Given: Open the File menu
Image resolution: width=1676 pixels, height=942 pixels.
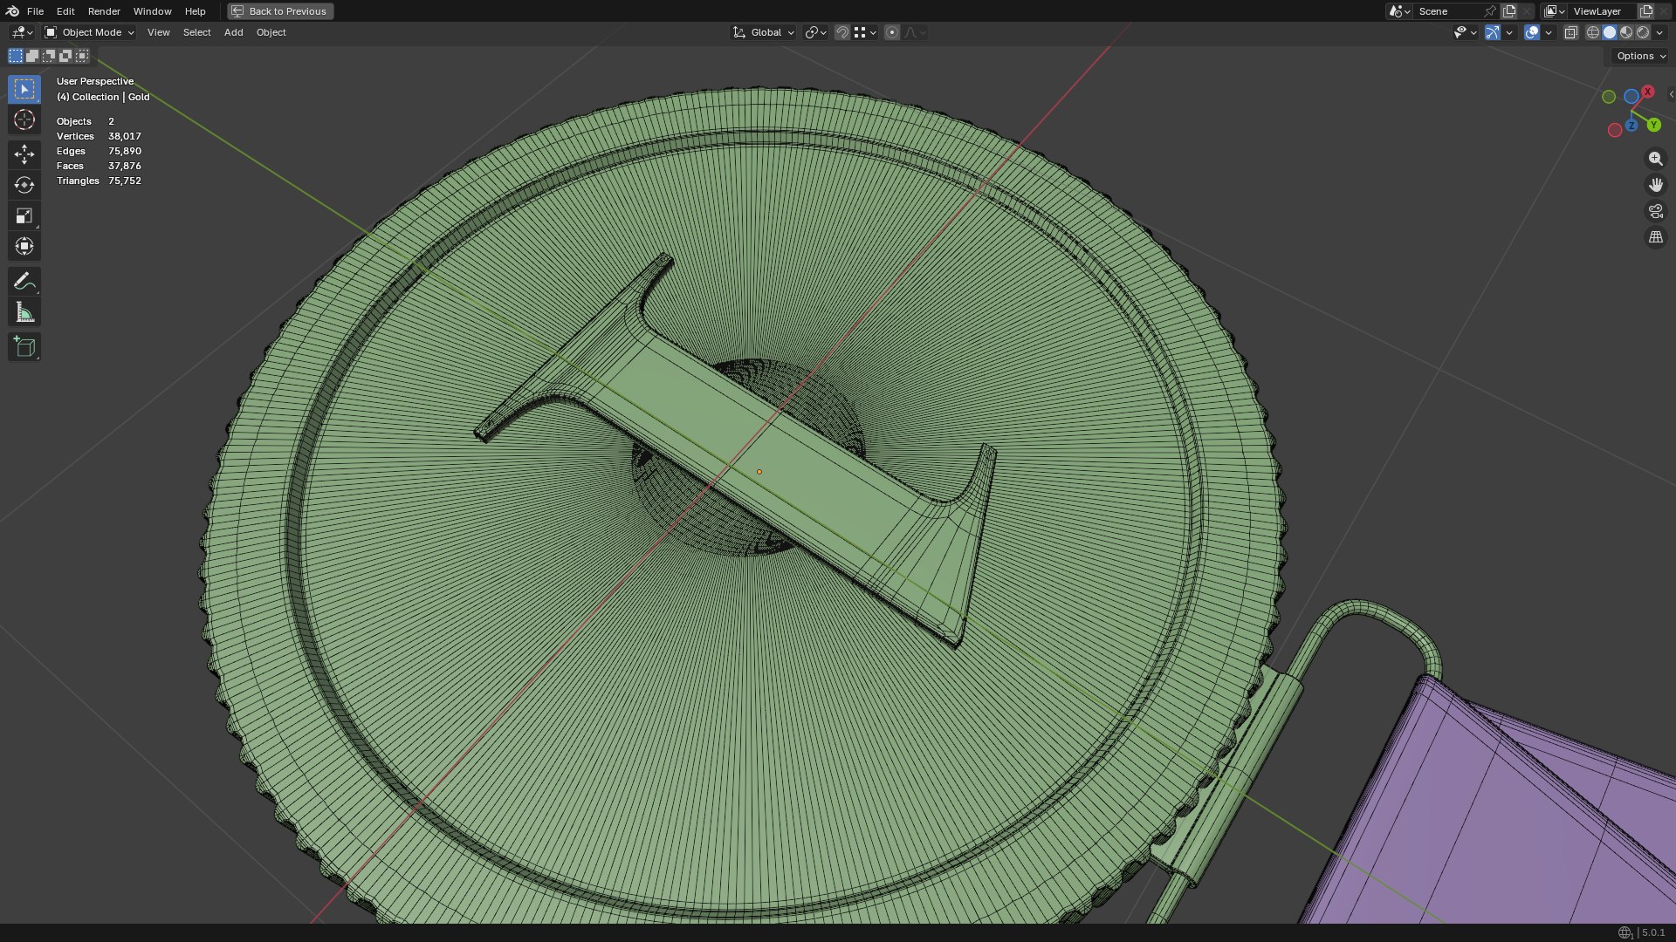Looking at the screenshot, I should 35,11.
